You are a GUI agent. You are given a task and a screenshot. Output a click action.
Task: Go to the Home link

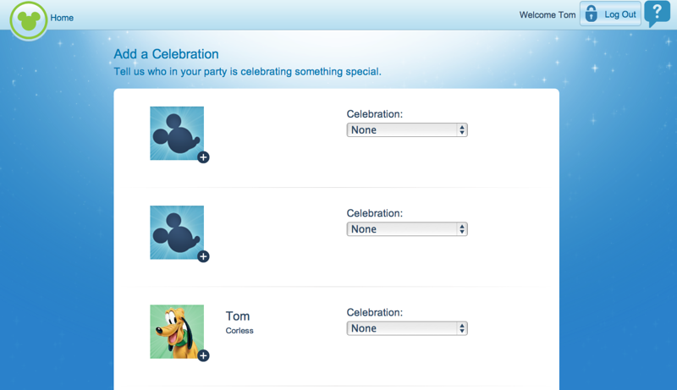click(x=62, y=18)
